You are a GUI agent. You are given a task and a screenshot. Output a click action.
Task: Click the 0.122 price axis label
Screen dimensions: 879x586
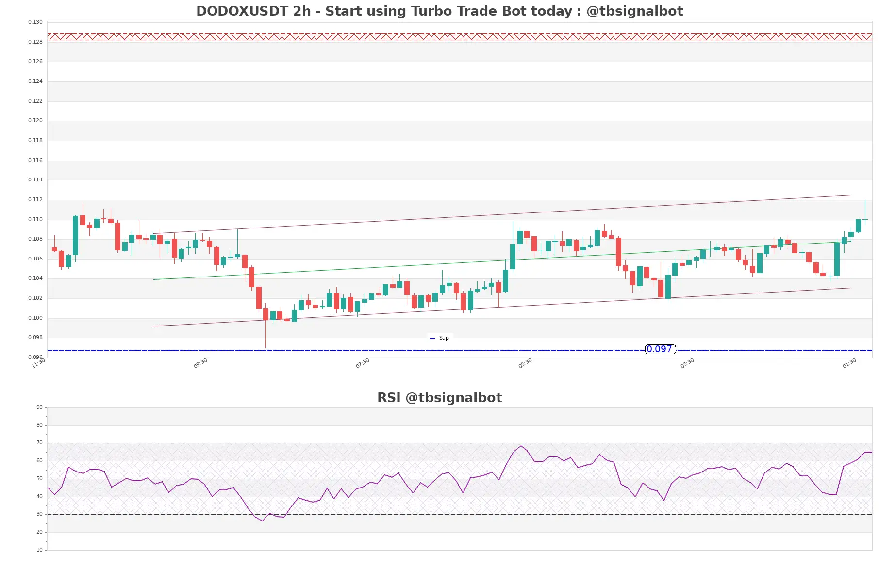click(35, 101)
